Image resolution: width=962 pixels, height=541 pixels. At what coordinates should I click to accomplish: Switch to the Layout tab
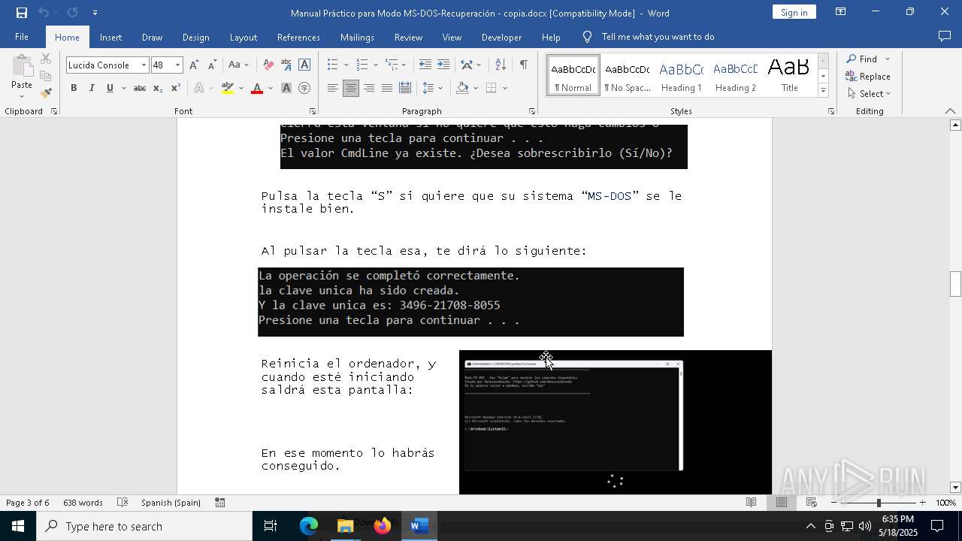tap(243, 37)
